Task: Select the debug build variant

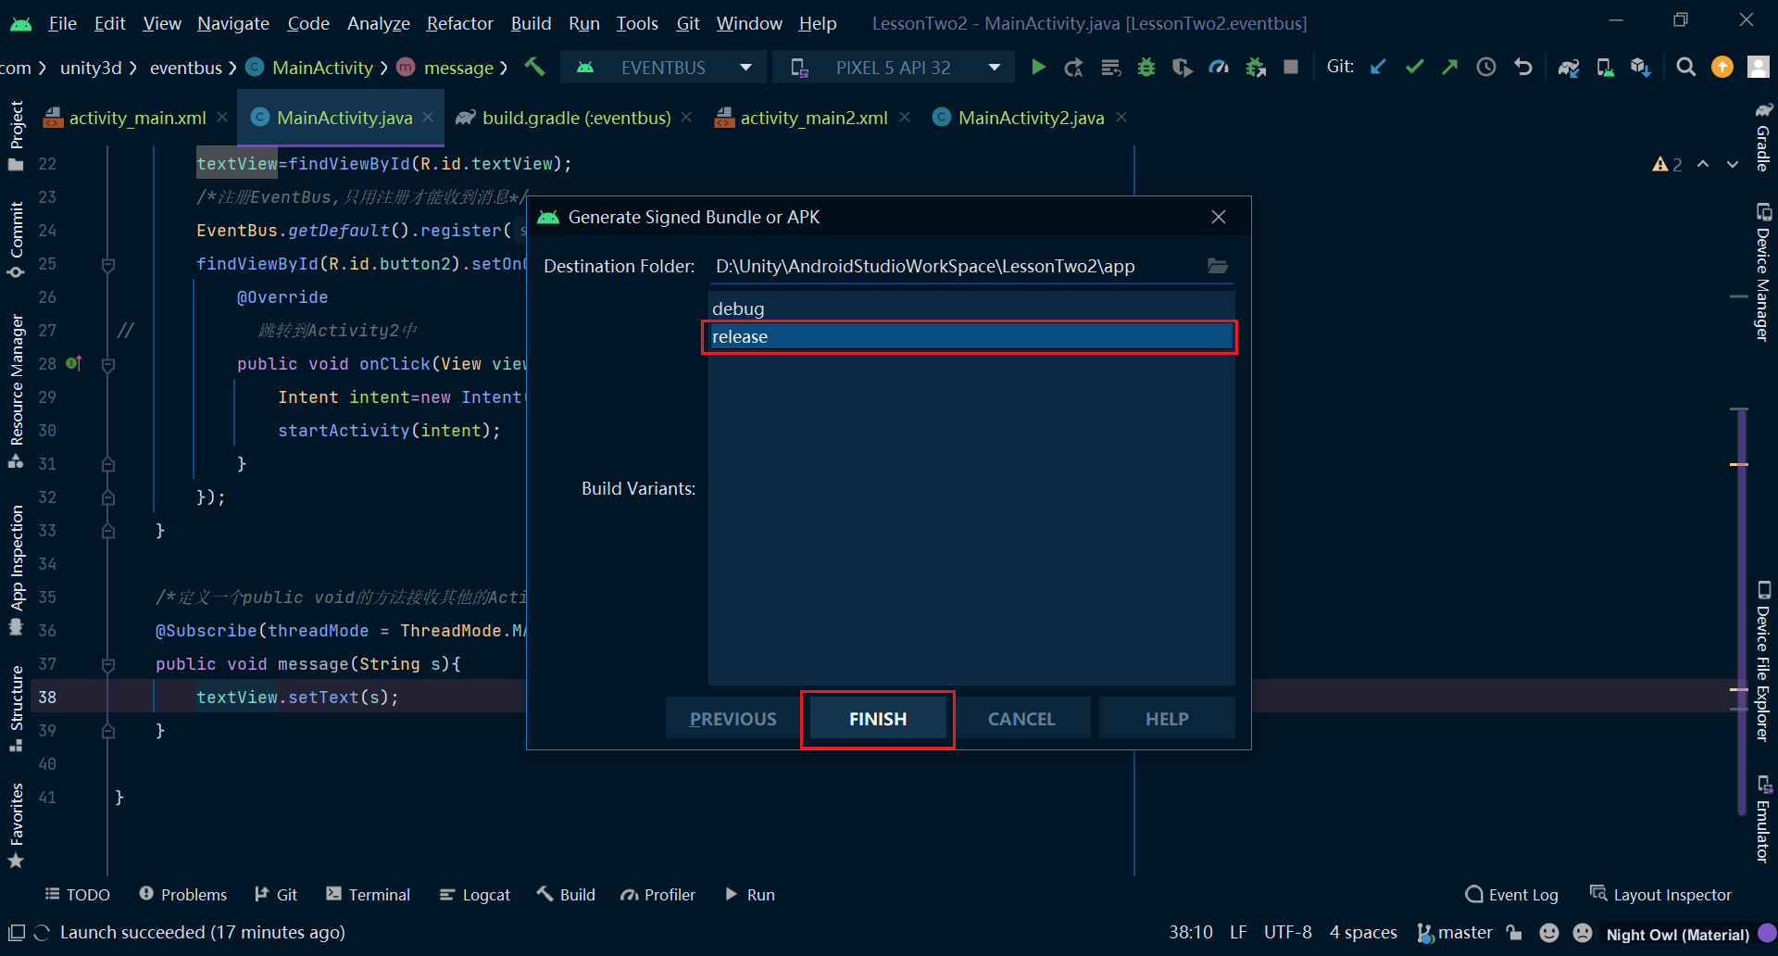Action: tap(971, 308)
